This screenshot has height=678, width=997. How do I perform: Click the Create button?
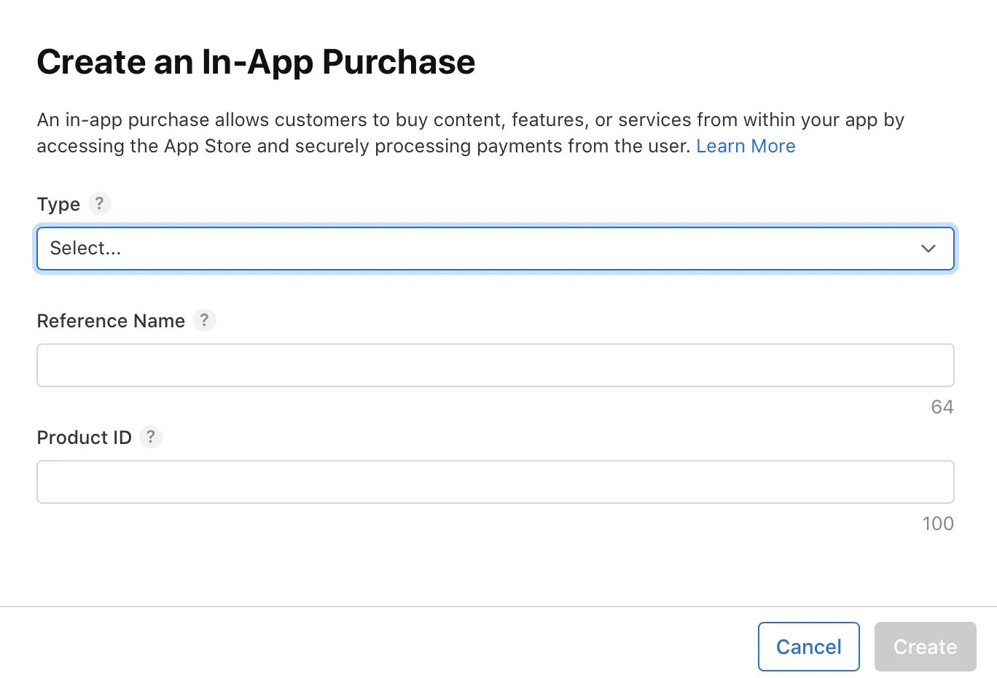click(x=925, y=647)
